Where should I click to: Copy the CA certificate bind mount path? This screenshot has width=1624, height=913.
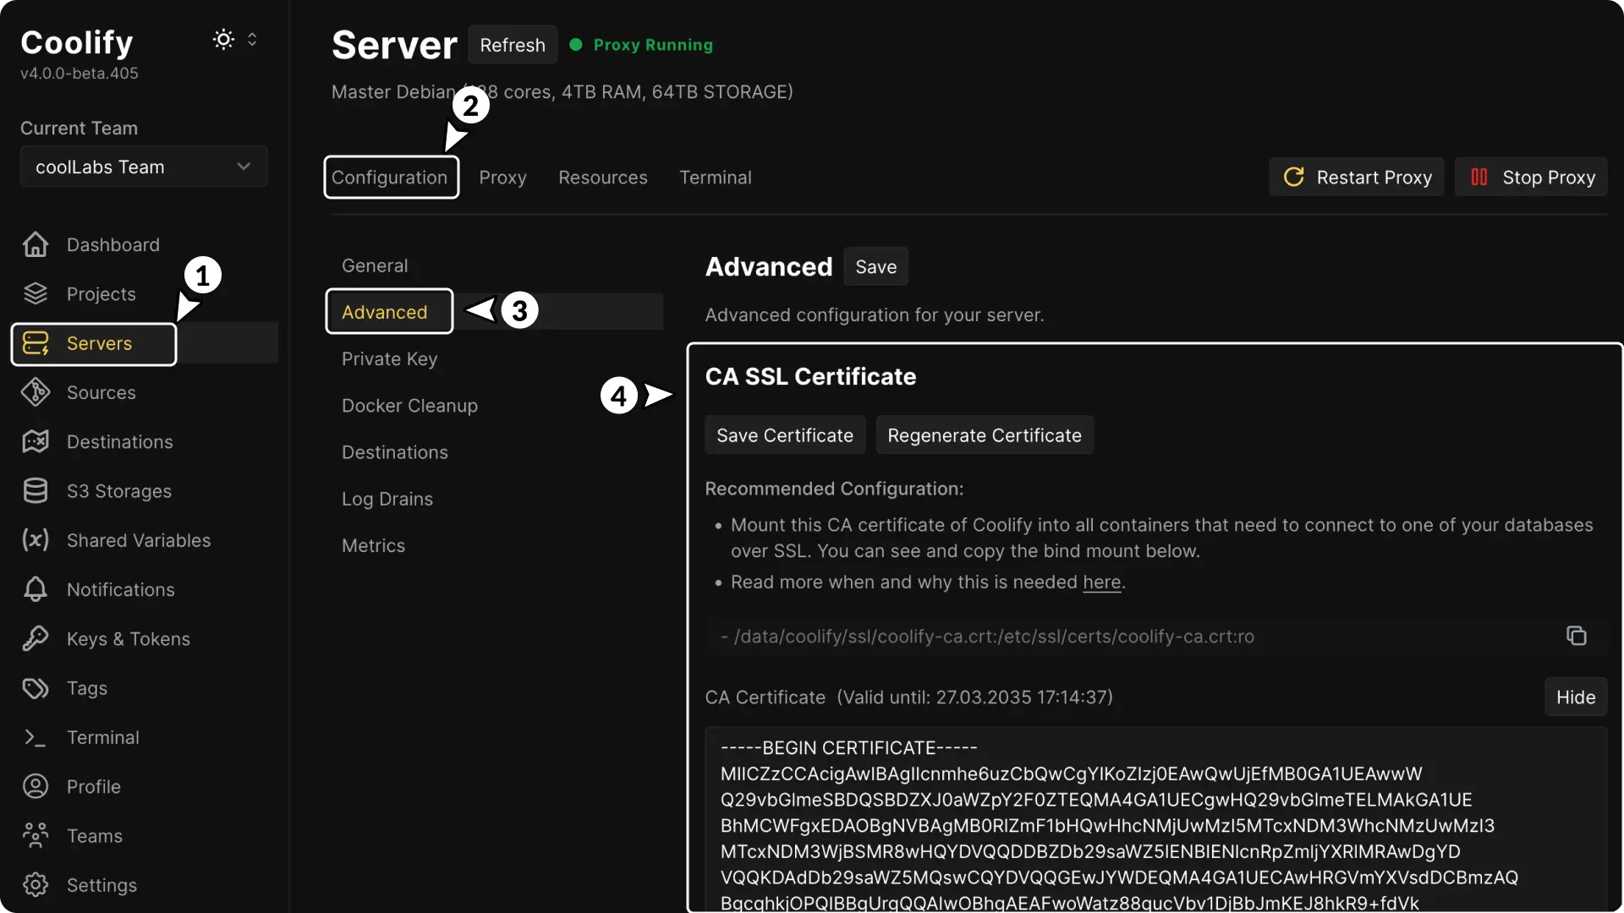(1577, 635)
